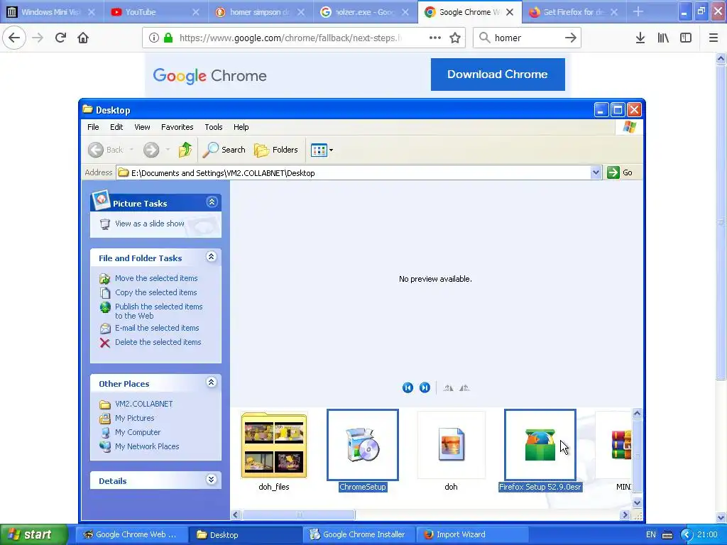Screen dimensions: 727x545
Task: Open Views dropdown in Explorer toolbar
Action: pyautogui.click(x=322, y=150)
